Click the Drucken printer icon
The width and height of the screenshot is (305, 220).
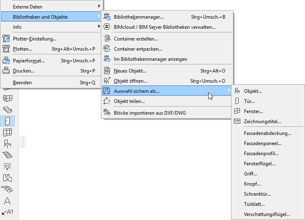6,70
